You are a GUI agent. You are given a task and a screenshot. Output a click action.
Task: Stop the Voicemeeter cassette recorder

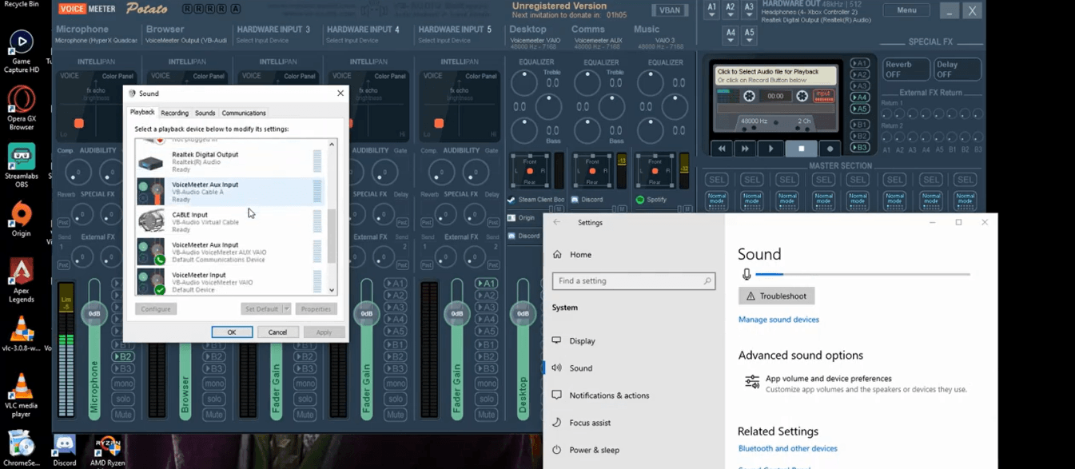click(801, 149)
